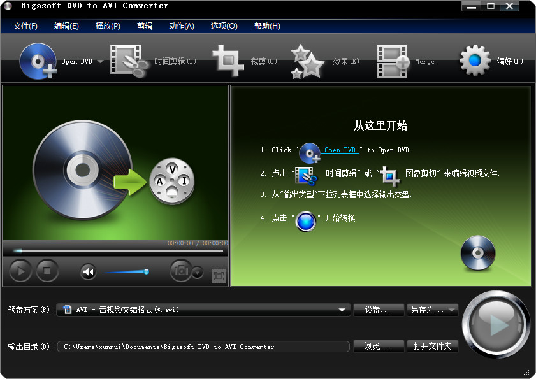
Task: Open the 选项(O) menu
Action: [224, 26]
